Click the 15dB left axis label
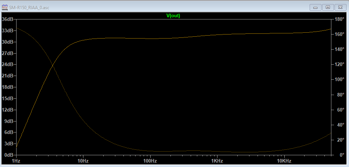Screen dimensions: 349x167 pos(7,98)
